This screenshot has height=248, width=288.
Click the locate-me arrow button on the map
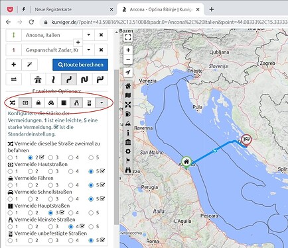tap(128, 72)
